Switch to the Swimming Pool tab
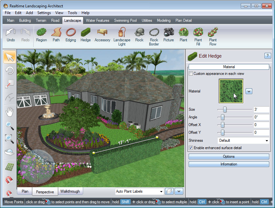 [125, 20]
